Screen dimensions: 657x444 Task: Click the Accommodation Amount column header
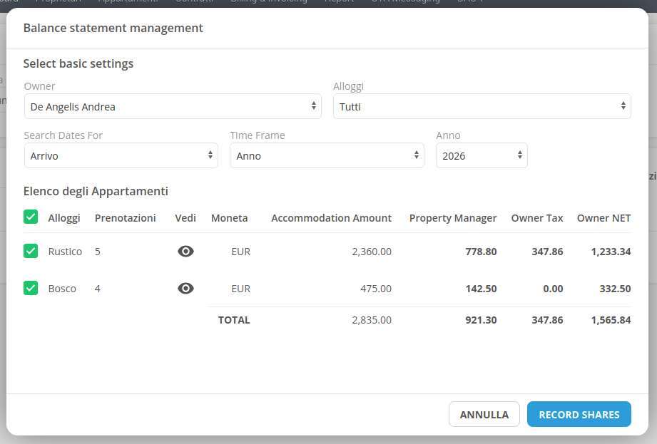click(331, 218)
